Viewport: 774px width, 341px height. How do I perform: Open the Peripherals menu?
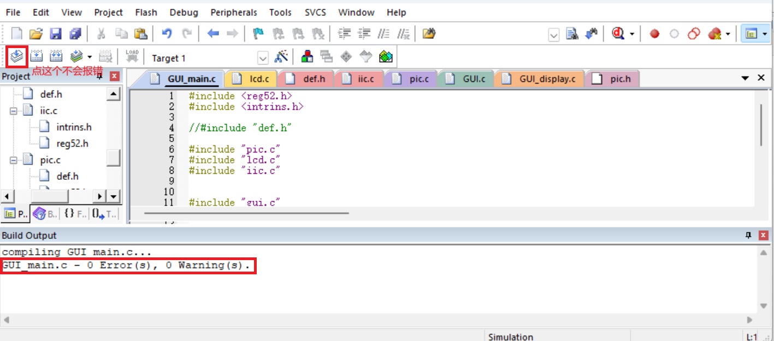[x=234, y=12]
